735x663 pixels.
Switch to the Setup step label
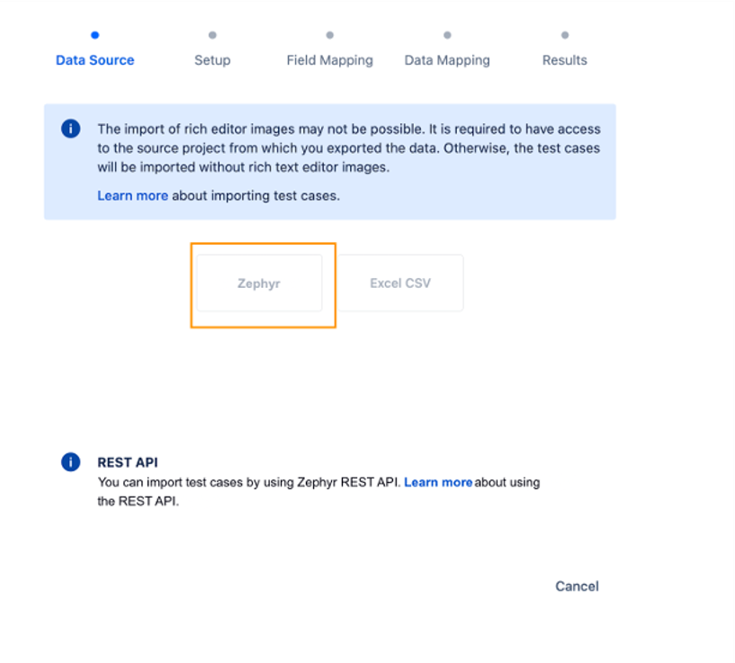pos(212,60)
